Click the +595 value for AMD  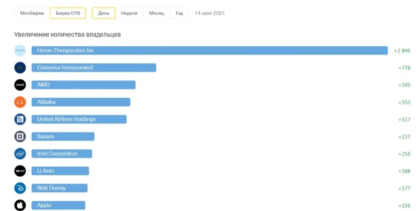[404, 85]
